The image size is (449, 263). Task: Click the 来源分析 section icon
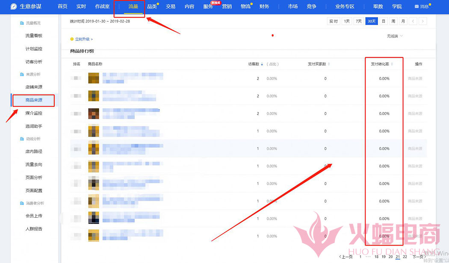[x=22, y=74]
